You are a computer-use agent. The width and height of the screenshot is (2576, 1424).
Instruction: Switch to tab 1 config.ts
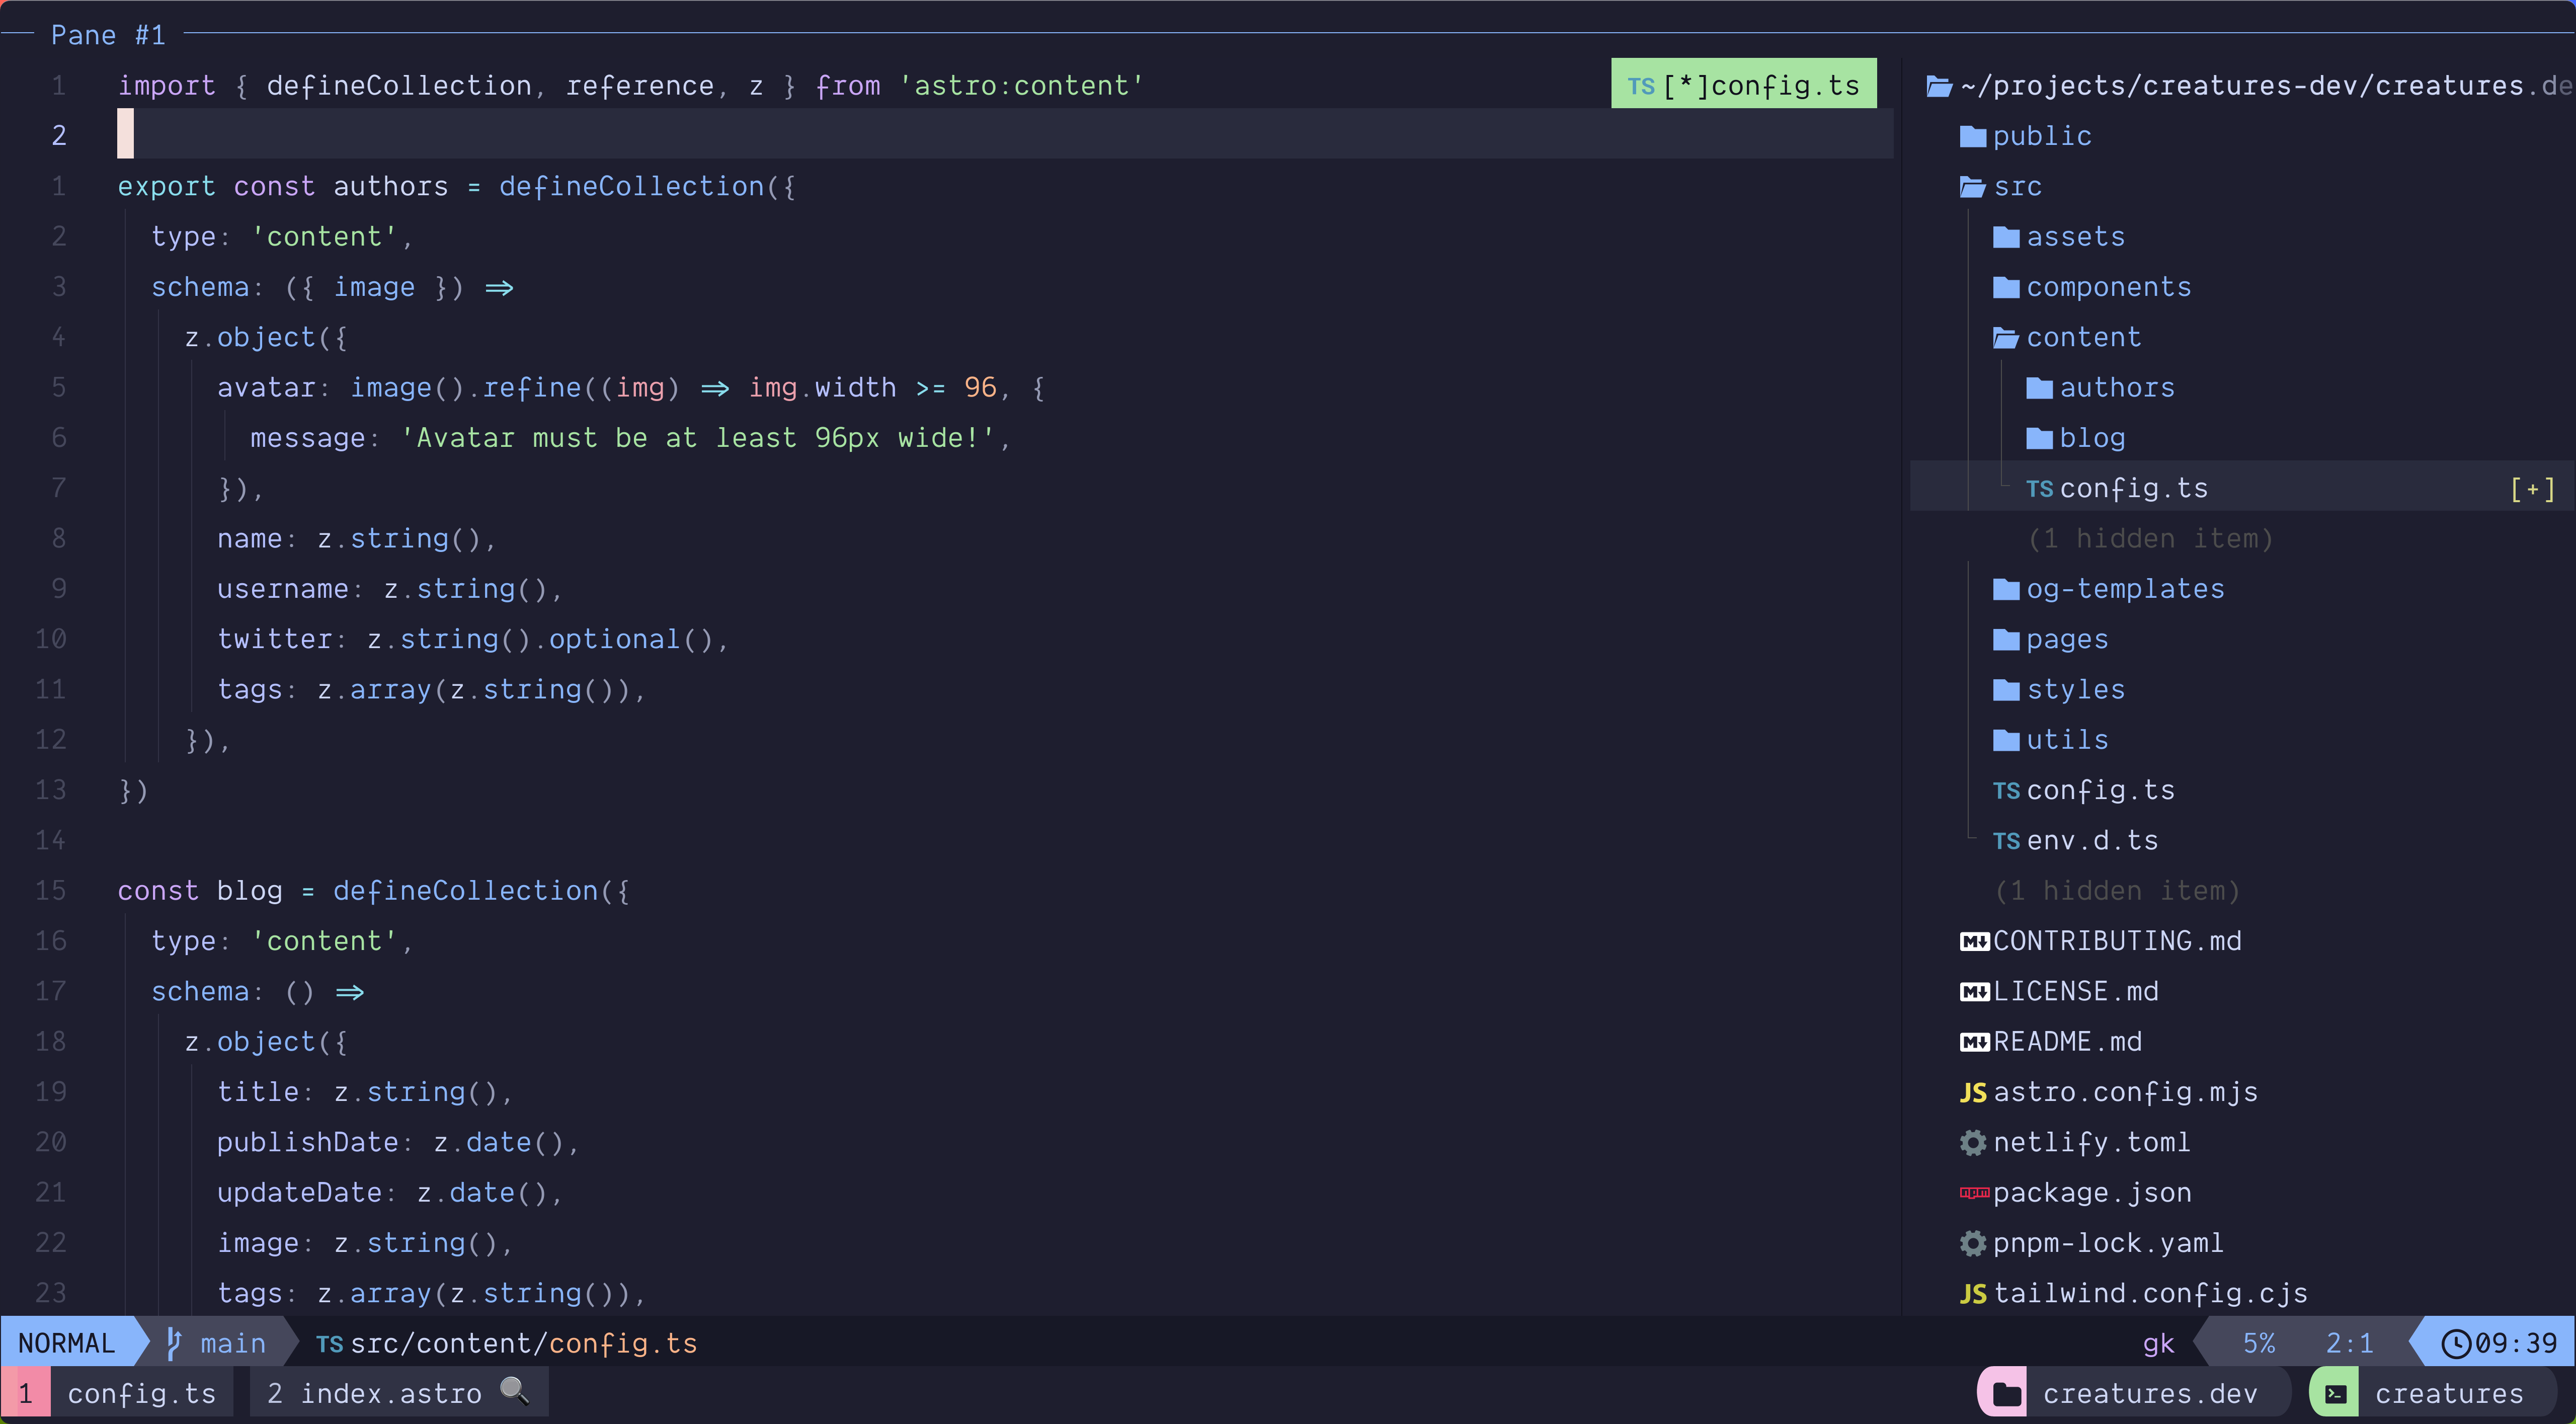[x=118, y=1393]
